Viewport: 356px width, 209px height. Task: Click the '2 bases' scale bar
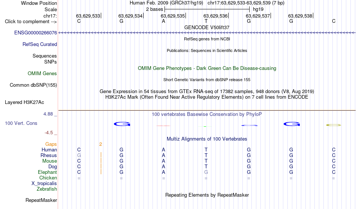207,9
